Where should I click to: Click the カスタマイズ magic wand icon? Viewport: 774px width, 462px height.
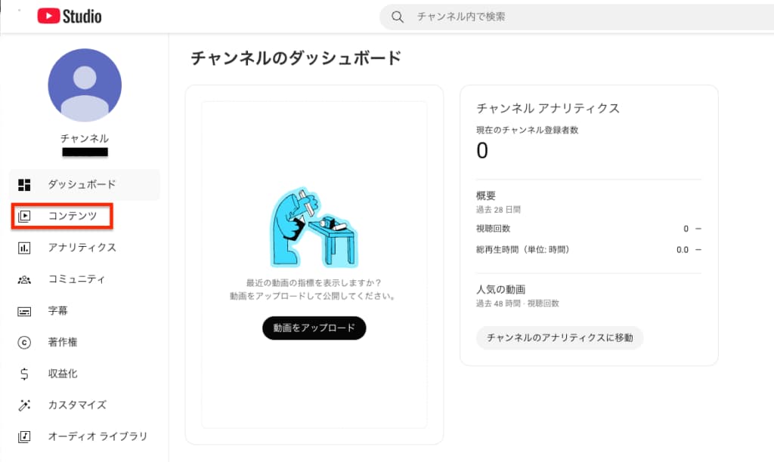[x=24, y=405]
